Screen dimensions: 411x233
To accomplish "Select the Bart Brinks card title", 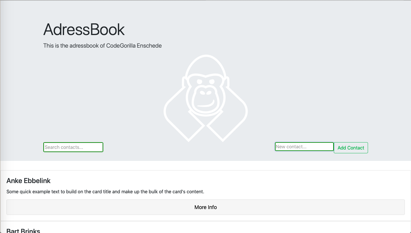I will coord(23,231).
